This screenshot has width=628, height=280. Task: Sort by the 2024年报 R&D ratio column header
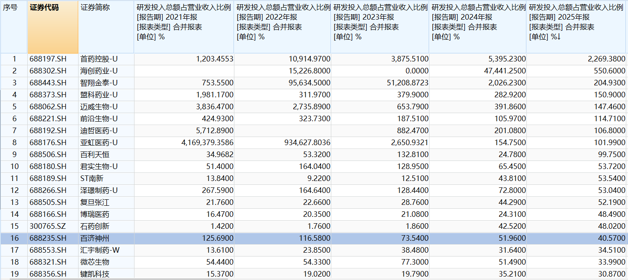(x=478, y=27)
